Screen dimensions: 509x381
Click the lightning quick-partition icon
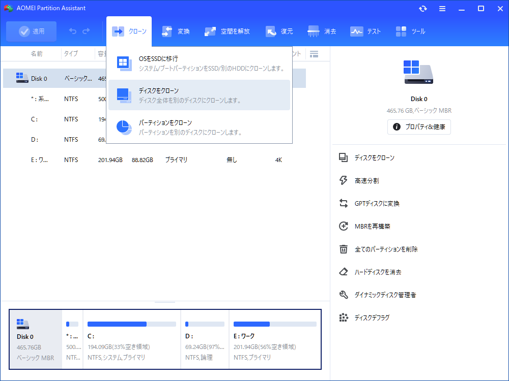pyautogui.click(x=344, y=180)
